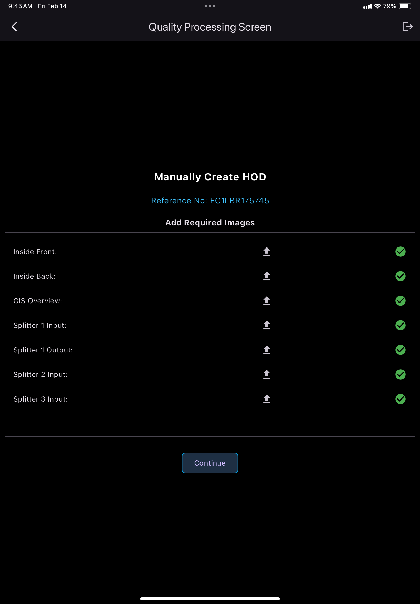Upload image for GIS Overview
The image size is (420, 604).
(267, 300)
